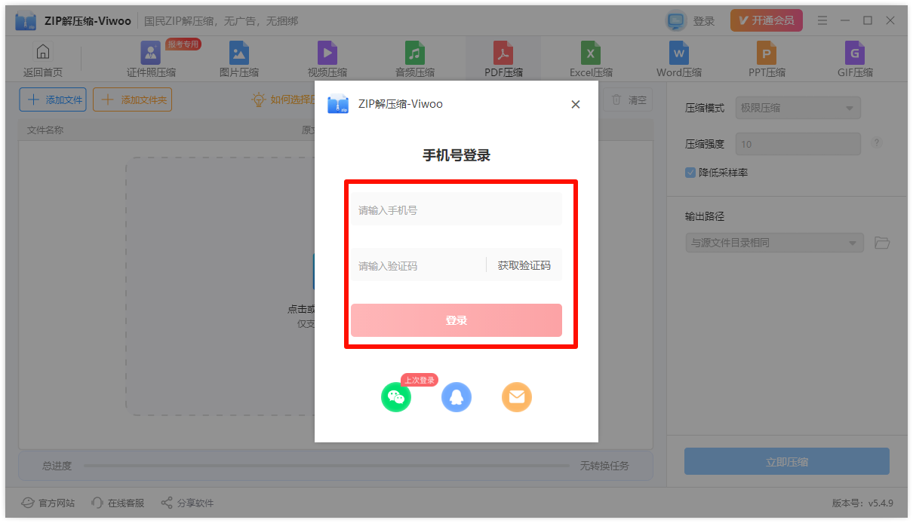Click the help question mark beside 压缩强度
The width and height of the screenshot is (913, 523).
pyautogui.click(x=877, y=143)
